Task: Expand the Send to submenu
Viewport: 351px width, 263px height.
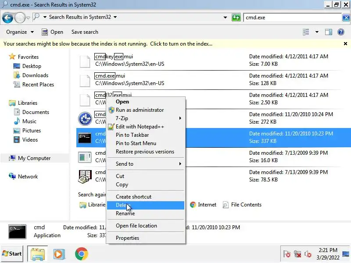Action: coord(146,163)
